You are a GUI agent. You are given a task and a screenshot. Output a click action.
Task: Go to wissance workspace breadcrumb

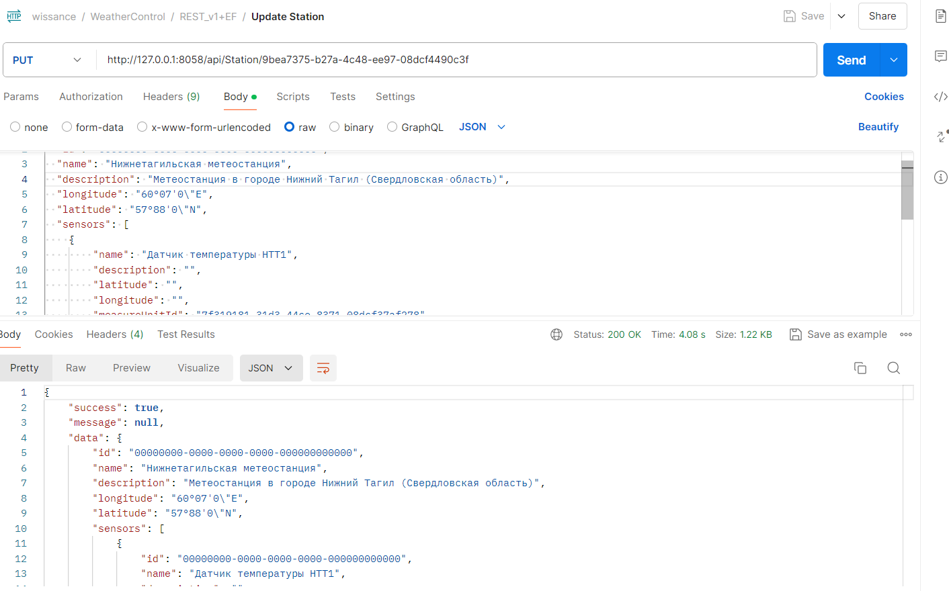[54, 17]
